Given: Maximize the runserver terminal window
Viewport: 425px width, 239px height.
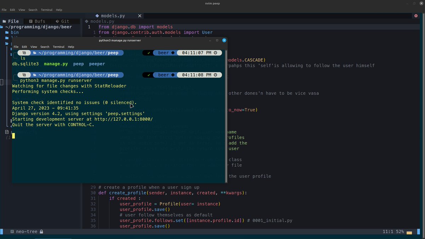Looking at the screenshot, I should [217, 40].
